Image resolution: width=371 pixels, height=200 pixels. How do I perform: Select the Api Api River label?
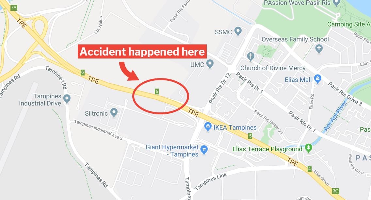(x=336, y=116)
